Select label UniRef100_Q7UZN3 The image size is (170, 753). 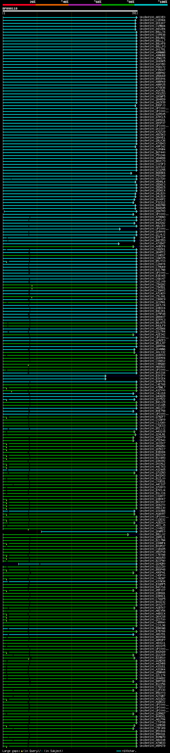[152, 473]
